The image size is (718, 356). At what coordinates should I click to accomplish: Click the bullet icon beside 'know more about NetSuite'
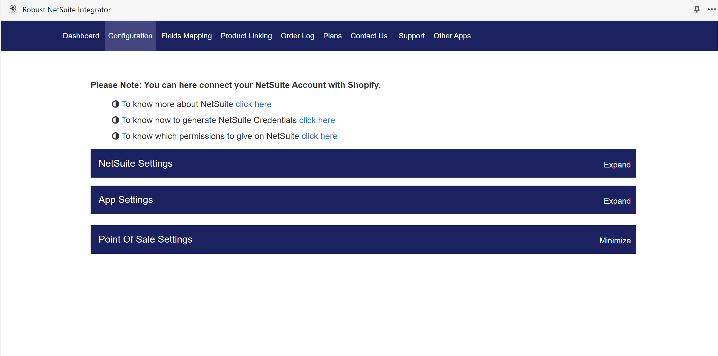[115, 104]
